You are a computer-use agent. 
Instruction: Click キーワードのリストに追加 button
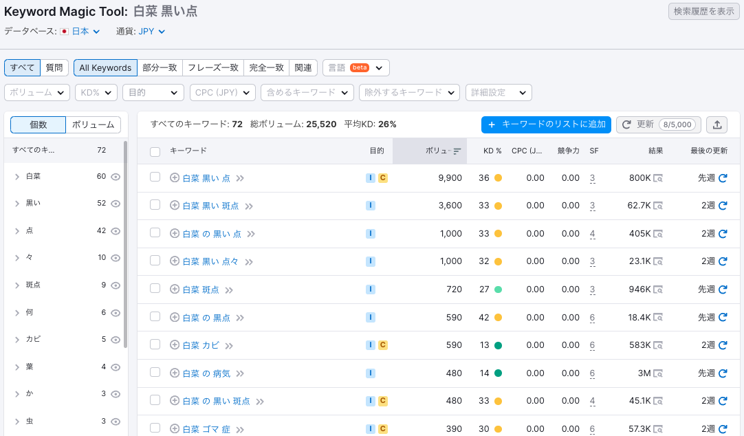546,124
